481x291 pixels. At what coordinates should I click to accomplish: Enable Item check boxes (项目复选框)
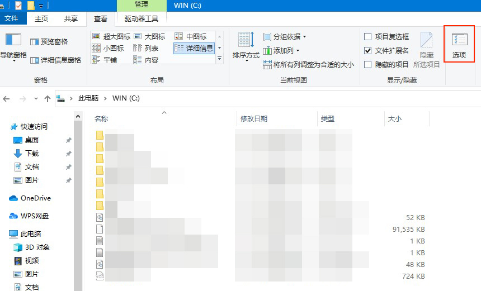pos(367,37)
